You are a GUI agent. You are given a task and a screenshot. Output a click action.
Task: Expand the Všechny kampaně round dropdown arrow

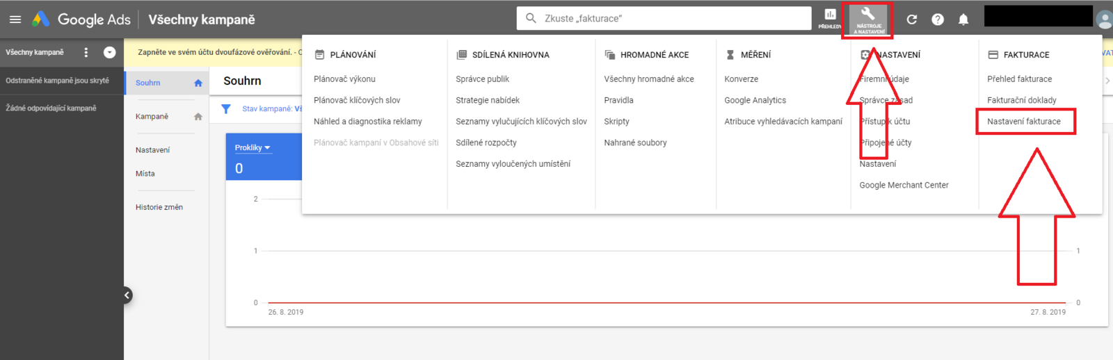(x=109, y=52)
